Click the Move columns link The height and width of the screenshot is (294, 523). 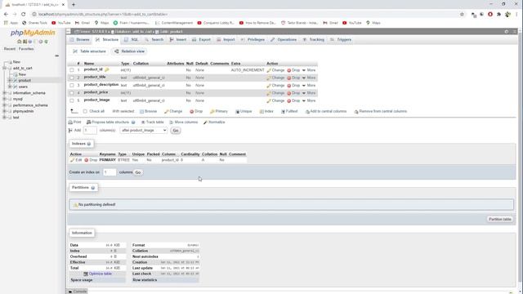click(x=184, y=122)
